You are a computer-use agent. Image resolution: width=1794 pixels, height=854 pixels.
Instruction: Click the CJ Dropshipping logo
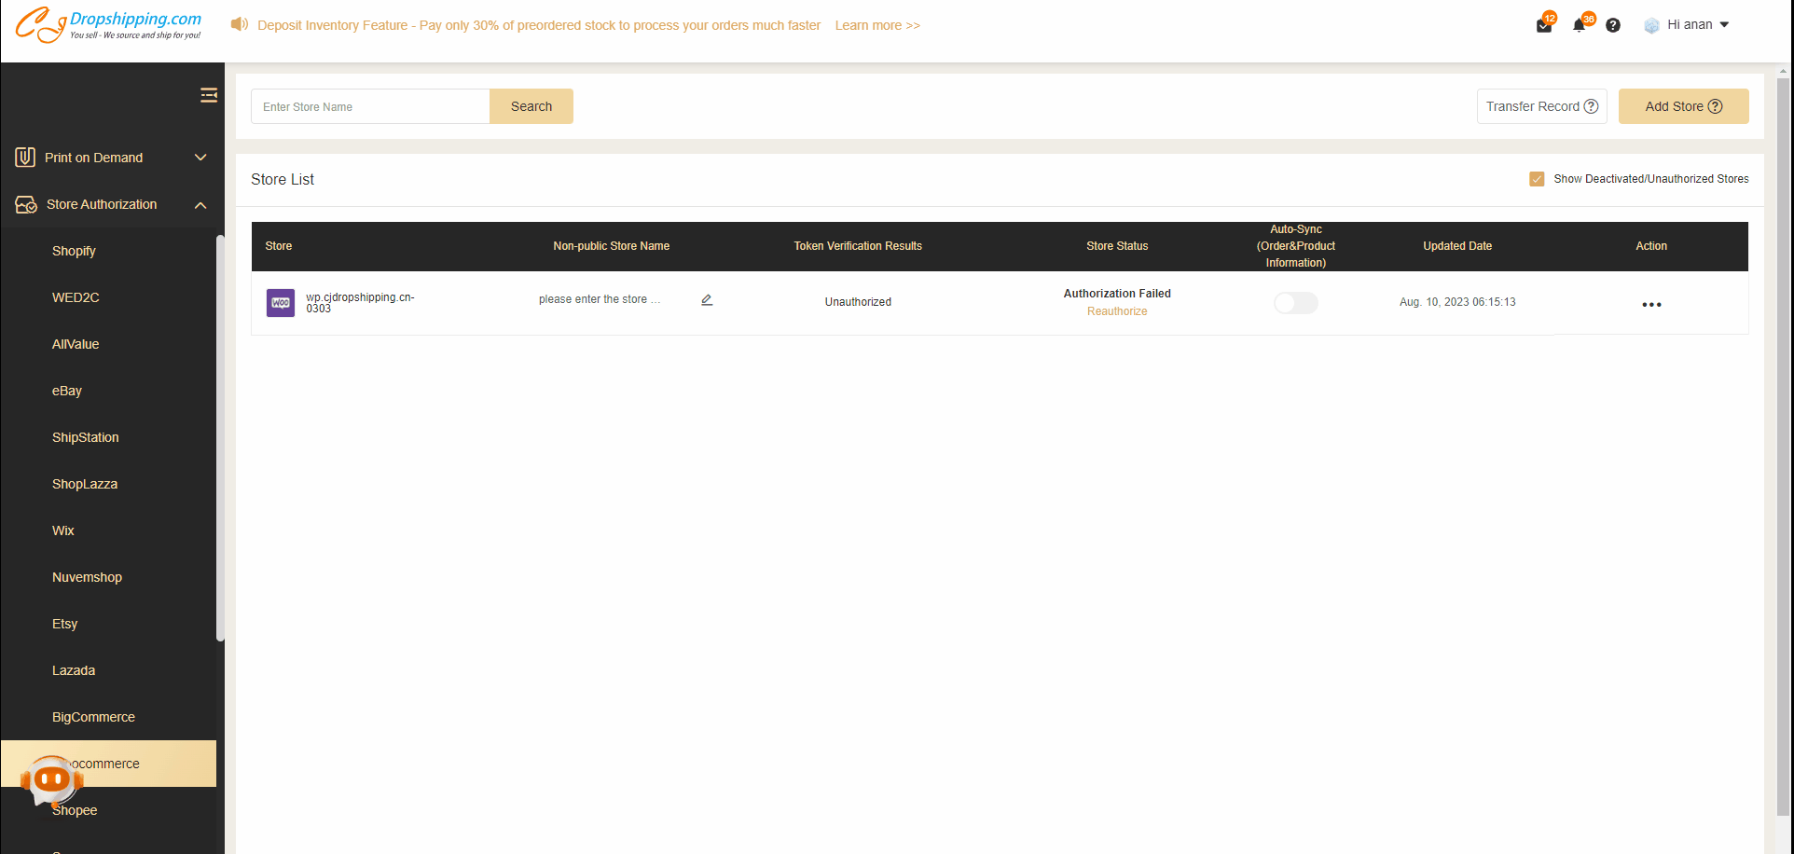[109, 25]
